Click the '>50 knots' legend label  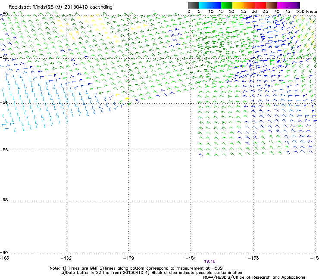coord(306,11)
